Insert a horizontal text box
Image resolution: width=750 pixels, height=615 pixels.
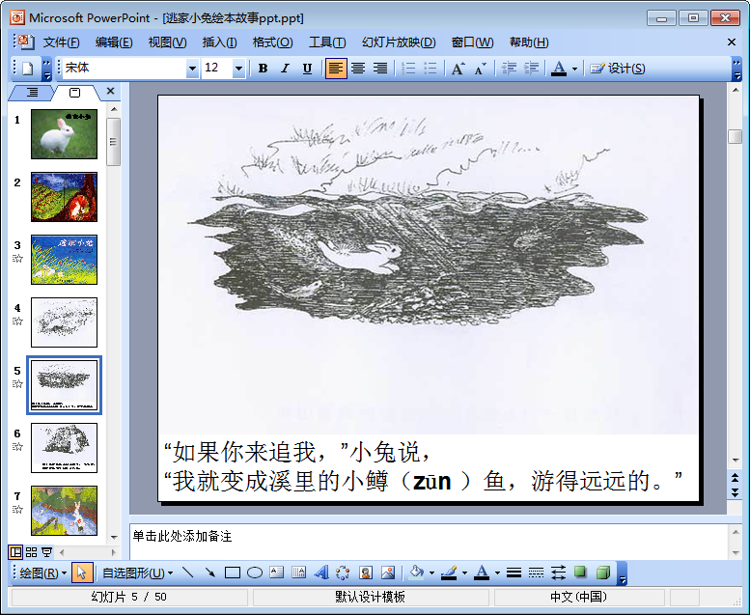[x=277, y=573]
